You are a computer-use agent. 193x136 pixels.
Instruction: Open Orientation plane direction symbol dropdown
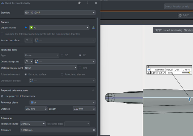pyautogui.click(x=29, y=61)
